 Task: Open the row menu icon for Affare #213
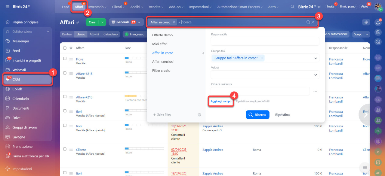tap(71, 97)
